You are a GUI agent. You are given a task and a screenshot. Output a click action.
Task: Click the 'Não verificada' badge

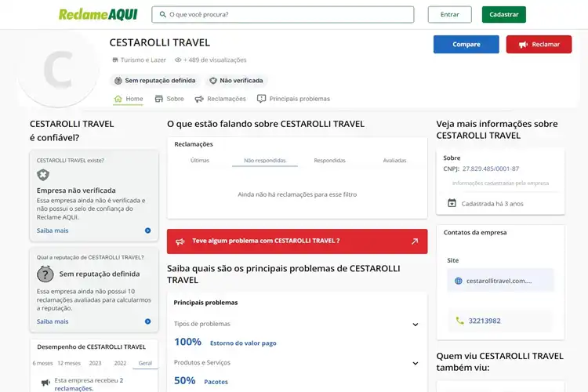tap(236, 81)
